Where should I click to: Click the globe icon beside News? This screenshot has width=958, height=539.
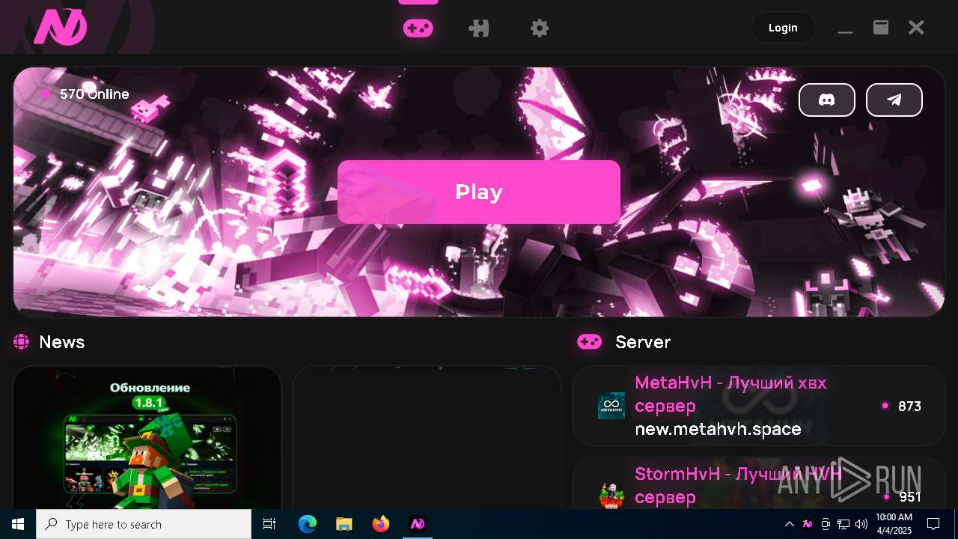(x=21, y=342)
